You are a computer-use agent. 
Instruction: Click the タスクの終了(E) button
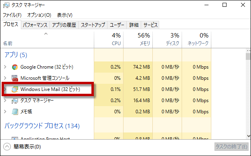click(231, 146)
